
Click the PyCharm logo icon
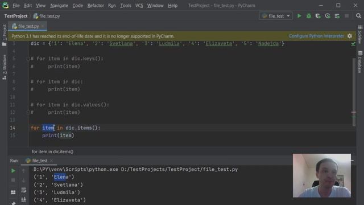click(x=5, y=5)
